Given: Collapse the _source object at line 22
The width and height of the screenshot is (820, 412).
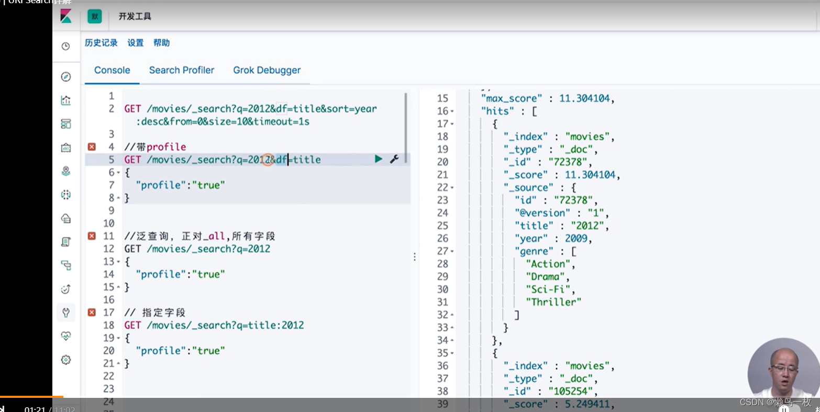Looking at the screenshot, I should tap(452, 187).
